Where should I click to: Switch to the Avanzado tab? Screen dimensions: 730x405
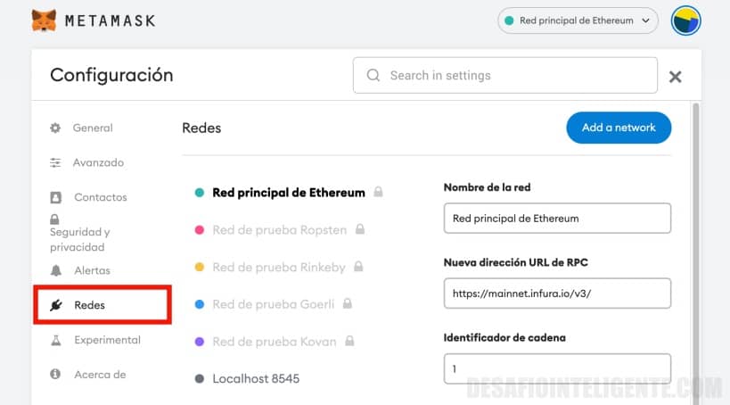(x=98, y=162)
